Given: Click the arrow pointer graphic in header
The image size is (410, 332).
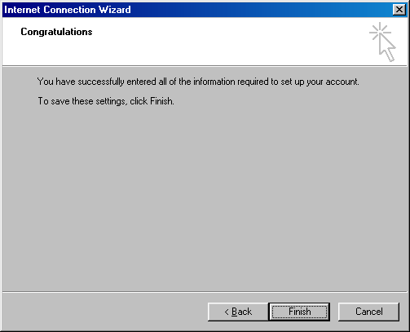Looking at the screenshot, I should point(387,47).
